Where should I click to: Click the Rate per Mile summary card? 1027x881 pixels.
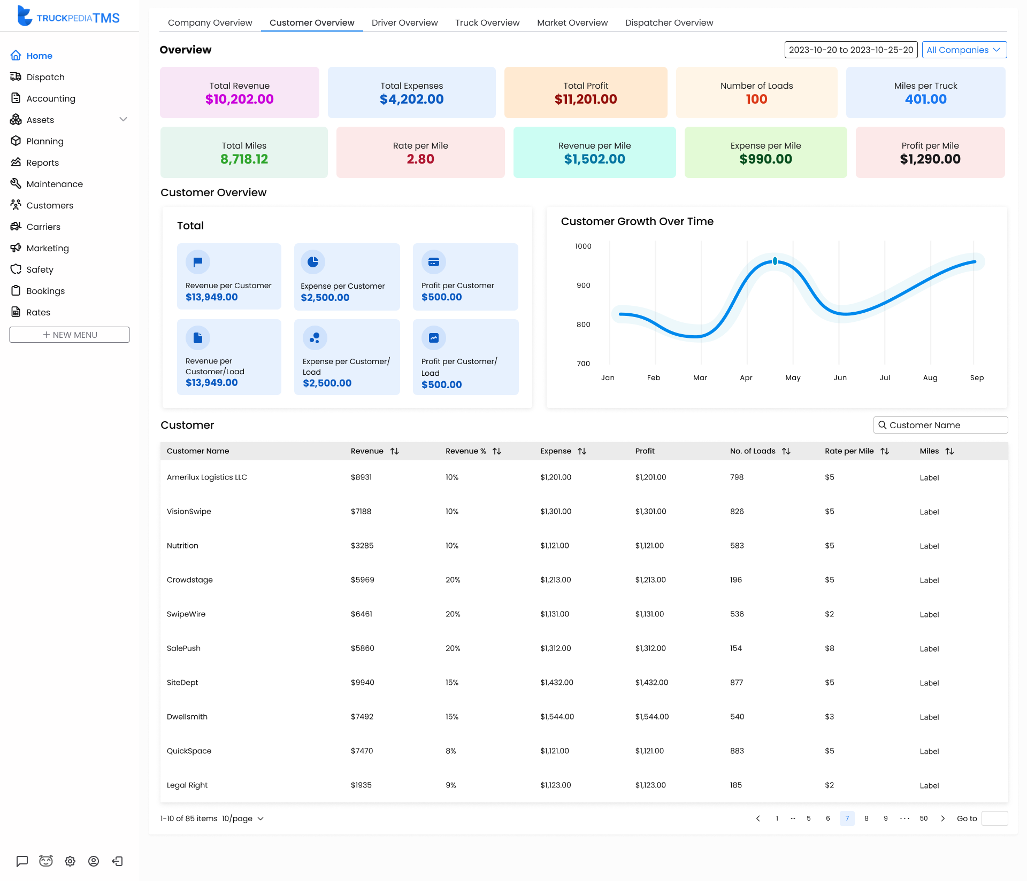pos(420,152)
